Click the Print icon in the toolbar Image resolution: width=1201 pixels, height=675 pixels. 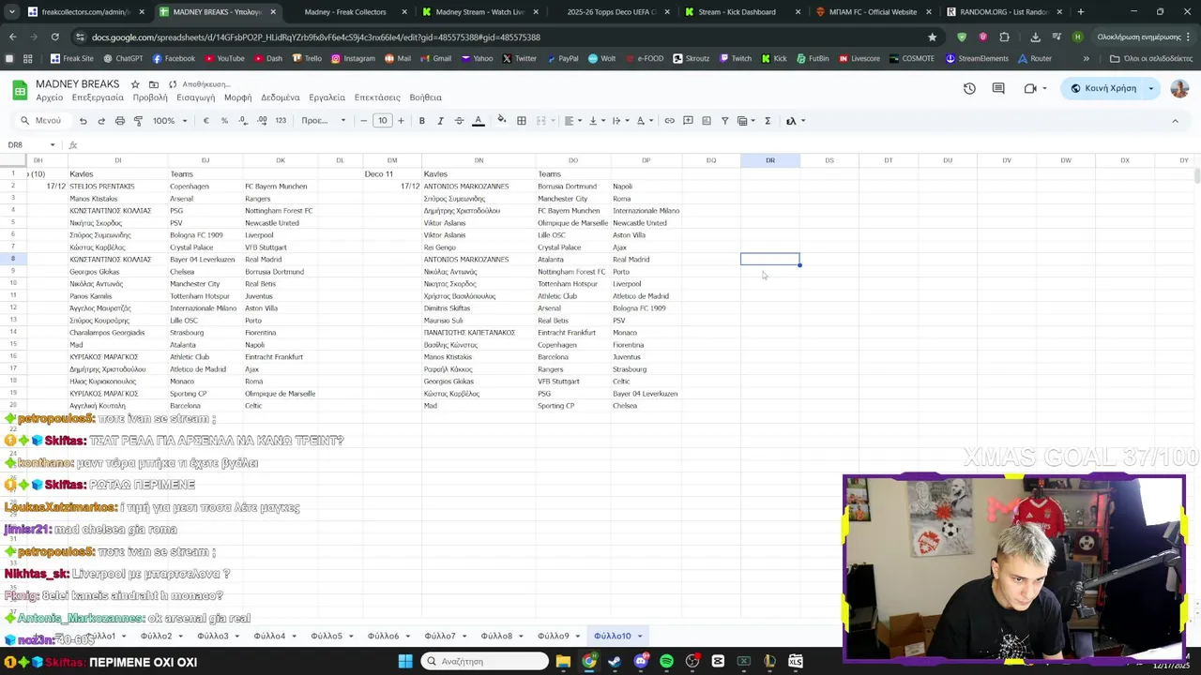coord(120,121)
